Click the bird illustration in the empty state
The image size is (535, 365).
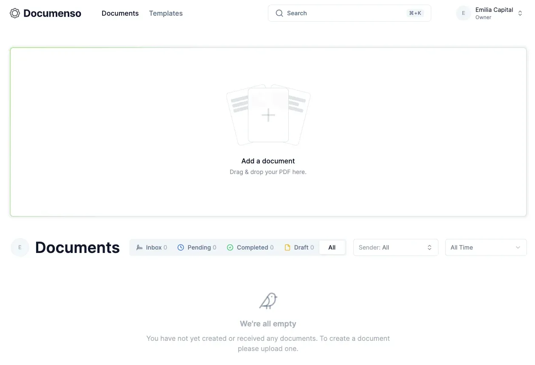[268, 300]
